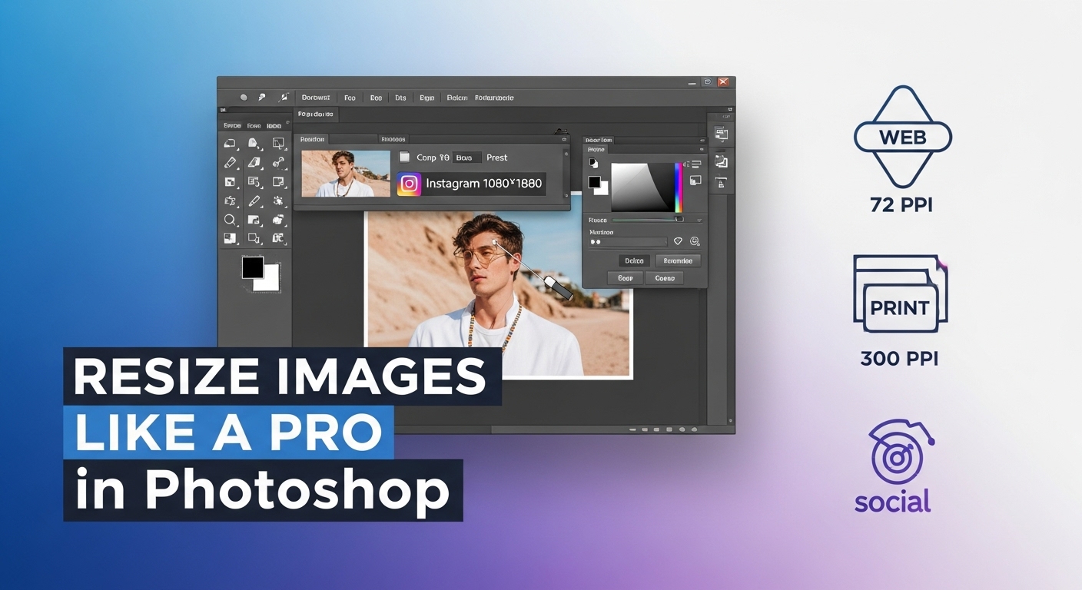Click the document tab above the canvas
Viewport: 1082px width, 590px height.
tap(317, 114)
